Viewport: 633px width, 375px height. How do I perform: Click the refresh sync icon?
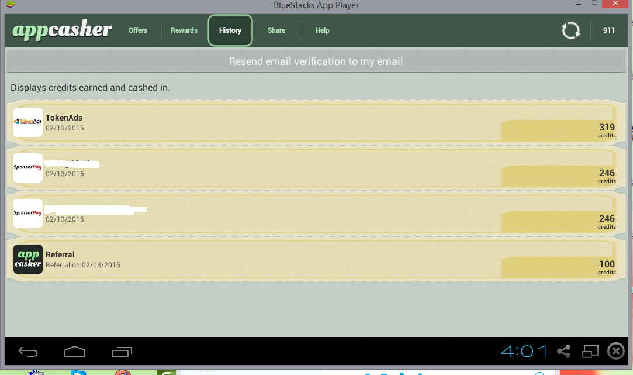571,30
